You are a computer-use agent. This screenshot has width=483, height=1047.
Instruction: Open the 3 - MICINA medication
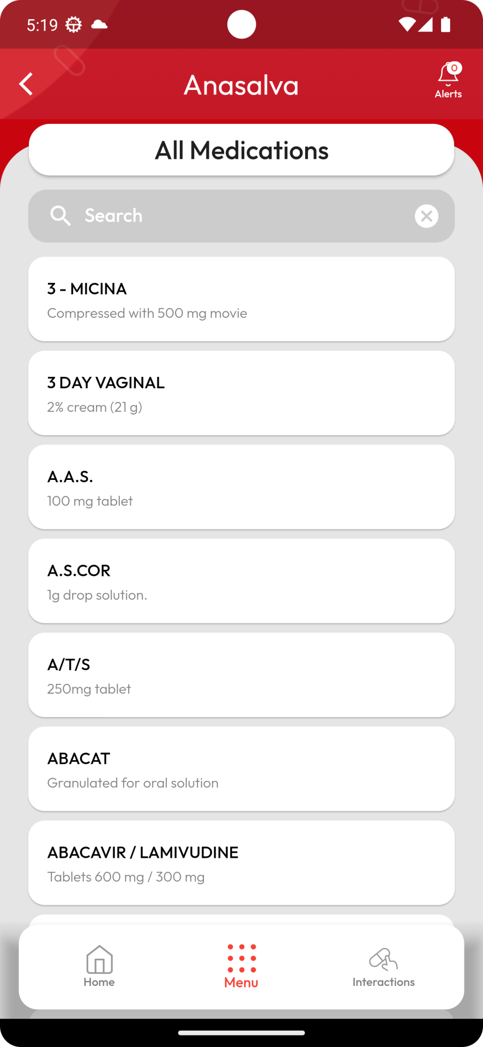pyautogui.click(x=241, y=299)
